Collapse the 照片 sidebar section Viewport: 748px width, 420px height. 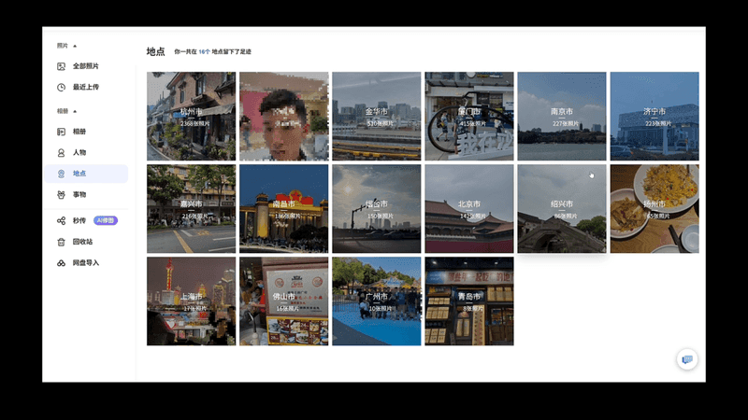(75, 45)
